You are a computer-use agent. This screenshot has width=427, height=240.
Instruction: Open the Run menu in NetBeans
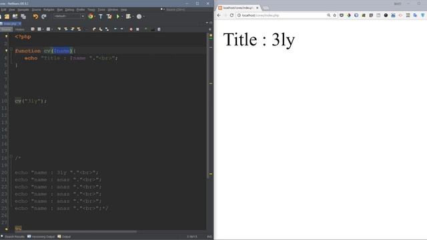coord(59,9)
